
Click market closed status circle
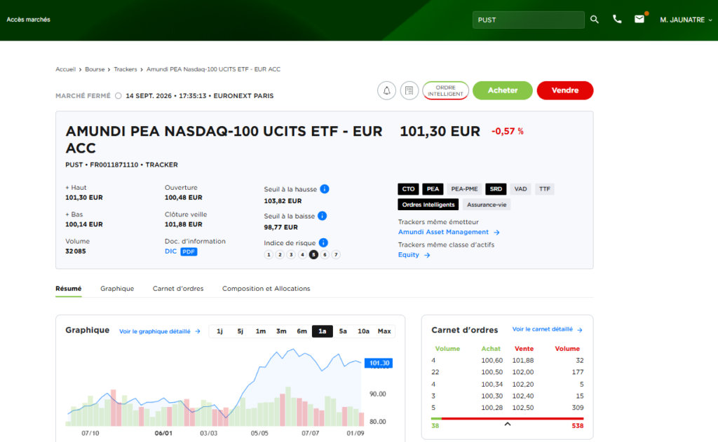click(118, 96)
